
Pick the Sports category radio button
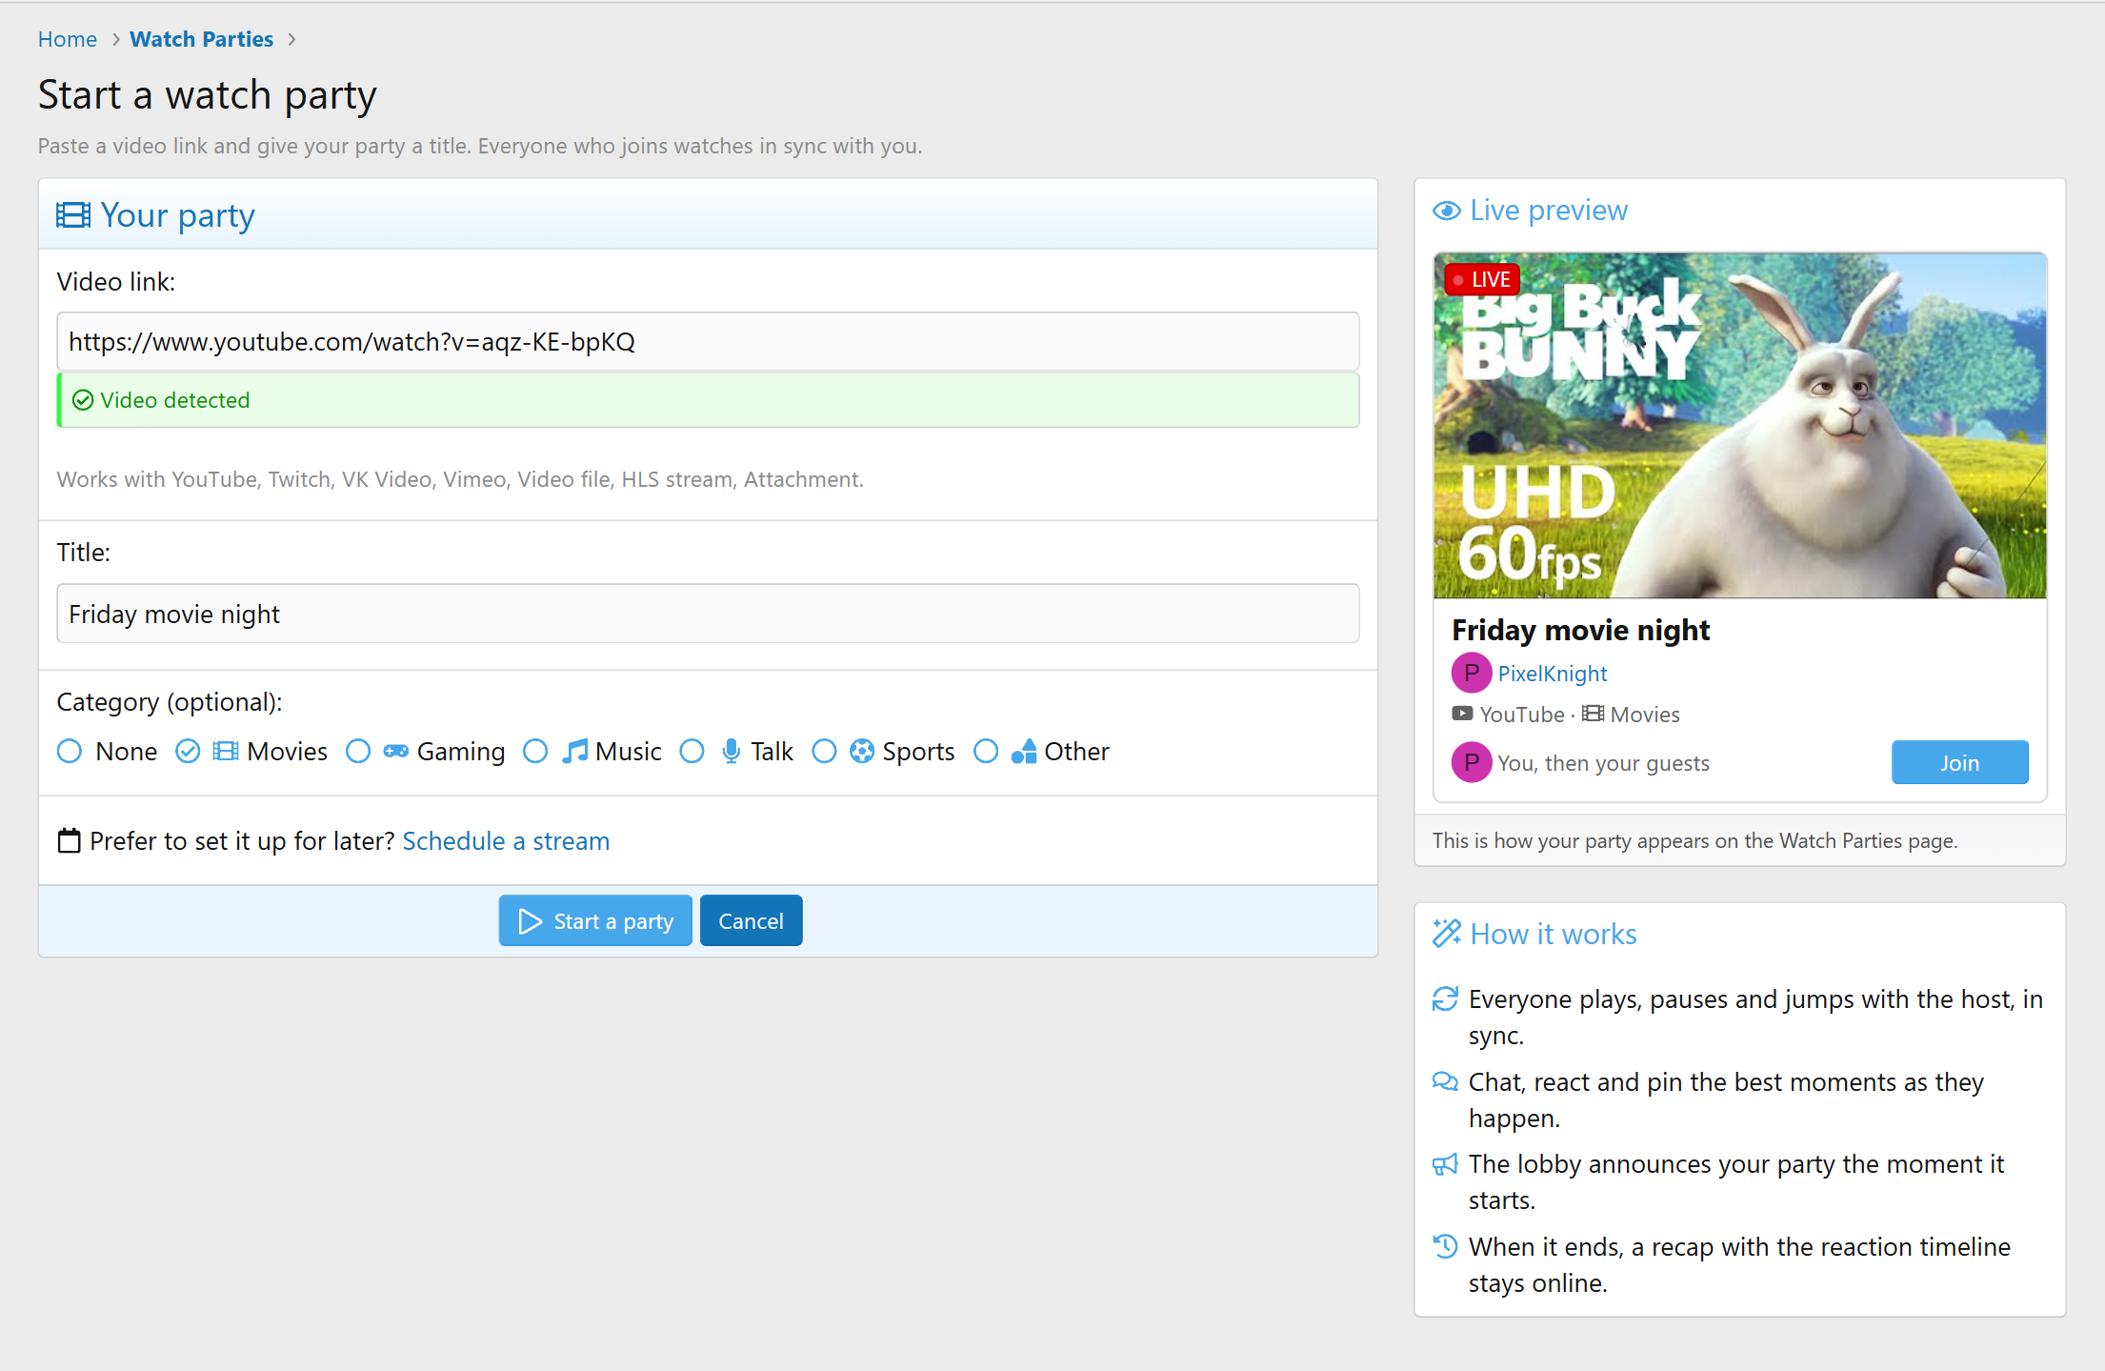(824, 751)
